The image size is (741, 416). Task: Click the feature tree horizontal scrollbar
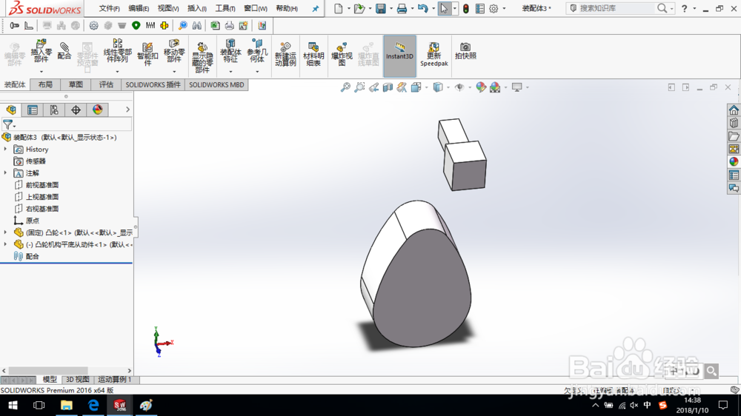coord(47,371)
